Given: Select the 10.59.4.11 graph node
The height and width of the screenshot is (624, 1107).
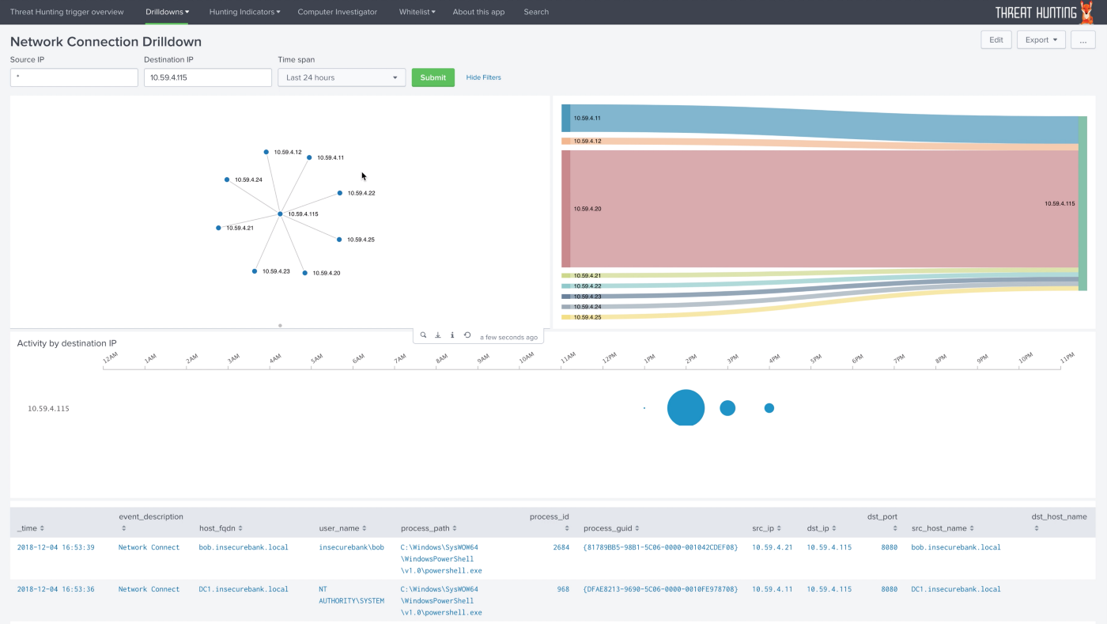Looking at the screenshot, I should point(309,157).
